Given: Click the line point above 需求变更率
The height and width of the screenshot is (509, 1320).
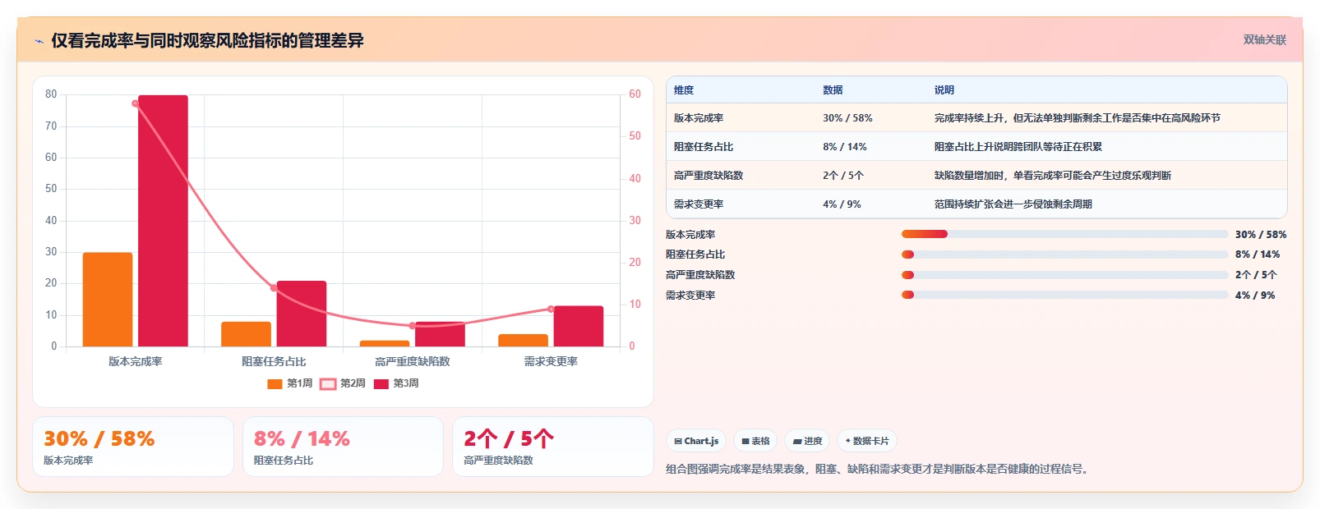Looking at the screenshot, I should point(551,310).
